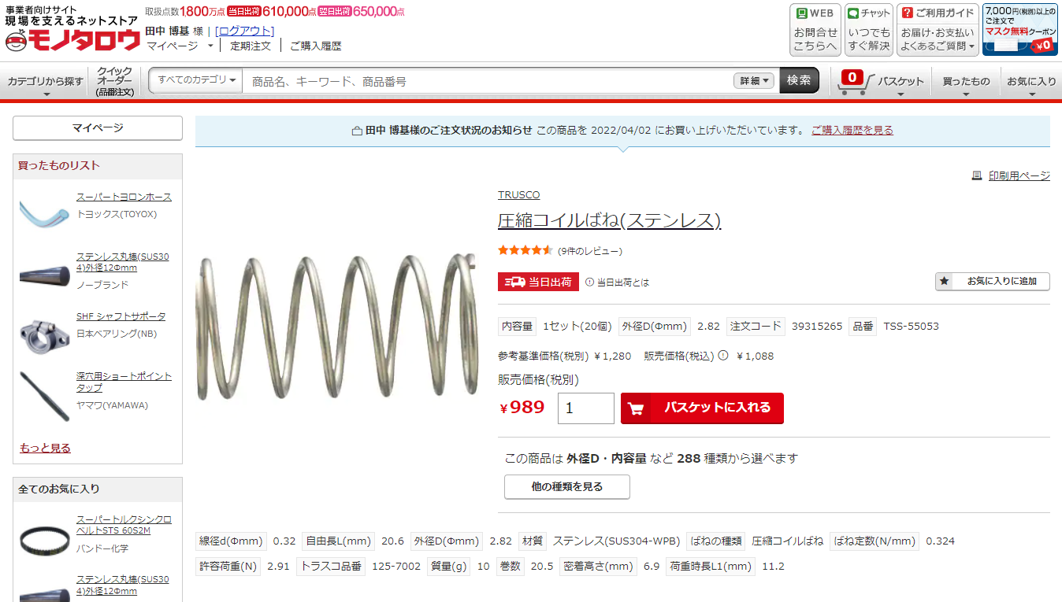Open the カテゴリから探す menu
The width and height of the screenshot is (1062, 602).
point(46,82)
